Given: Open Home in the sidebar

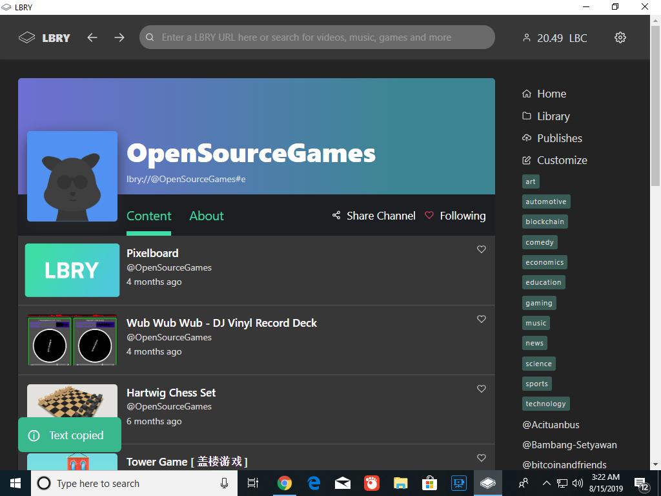Looking at the screenshot, I should tap(544, 94).
